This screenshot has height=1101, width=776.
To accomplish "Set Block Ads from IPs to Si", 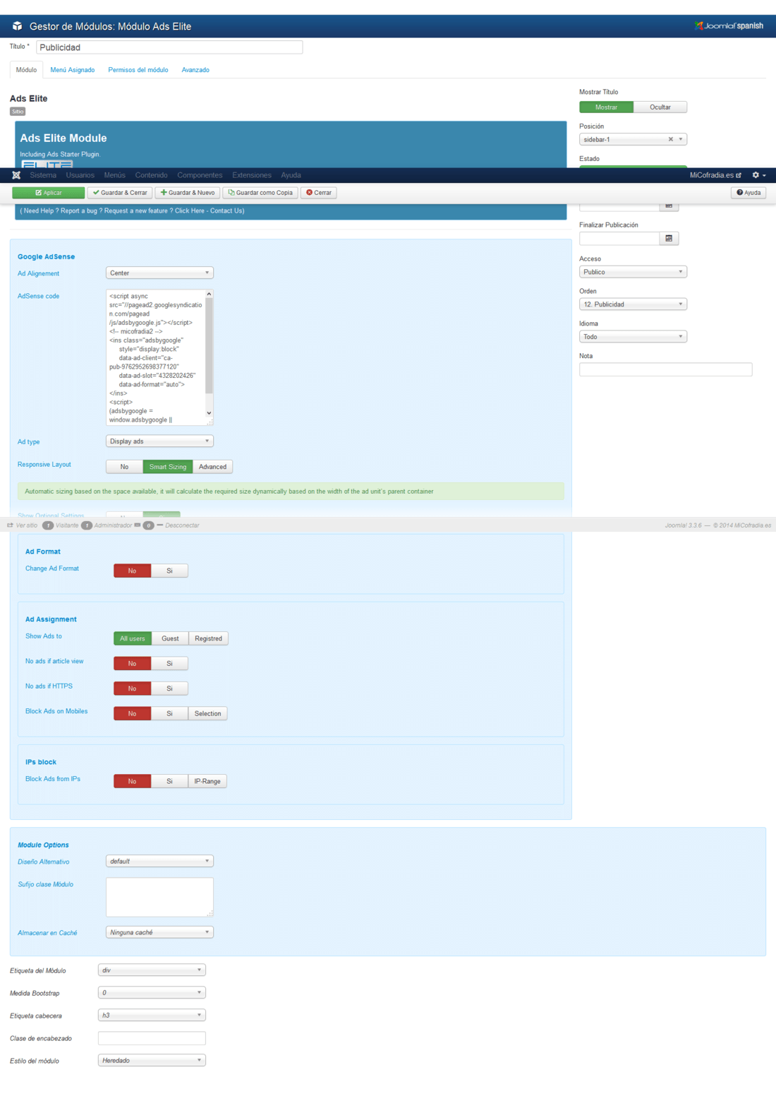I will coord(169,781).
